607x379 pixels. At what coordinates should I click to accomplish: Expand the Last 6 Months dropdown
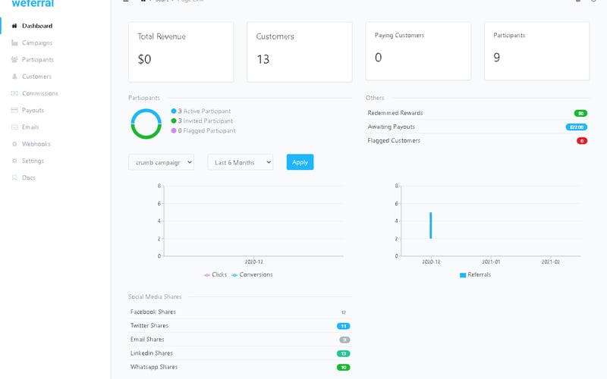click(240, 162)
